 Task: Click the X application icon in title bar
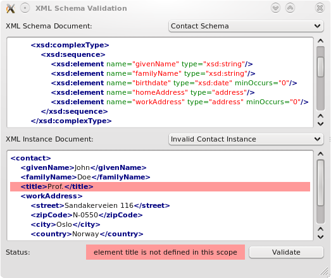(x=11, y=9)
